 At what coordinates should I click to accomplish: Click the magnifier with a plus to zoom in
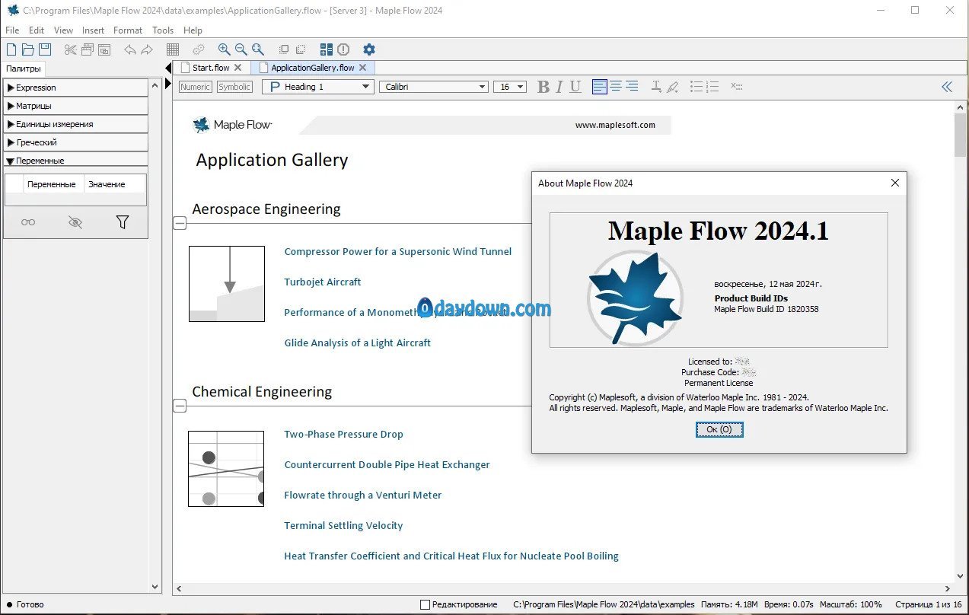[x=224, y=49]
